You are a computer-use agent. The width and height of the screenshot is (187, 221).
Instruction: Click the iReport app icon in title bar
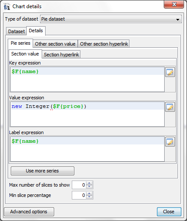(x=7, y=6)
